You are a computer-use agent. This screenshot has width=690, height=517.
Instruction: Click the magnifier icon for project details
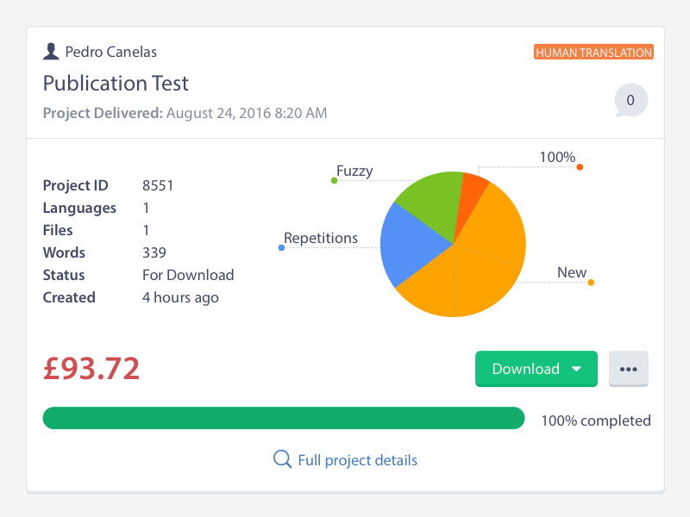[282, 459]
